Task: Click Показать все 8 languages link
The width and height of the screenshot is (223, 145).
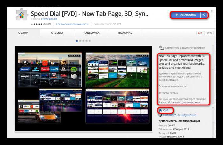Action: click(x=176, y=137)
